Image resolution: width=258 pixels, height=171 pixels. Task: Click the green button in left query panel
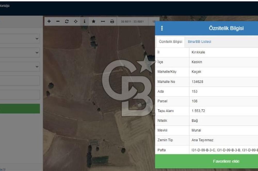click(20, 109)
